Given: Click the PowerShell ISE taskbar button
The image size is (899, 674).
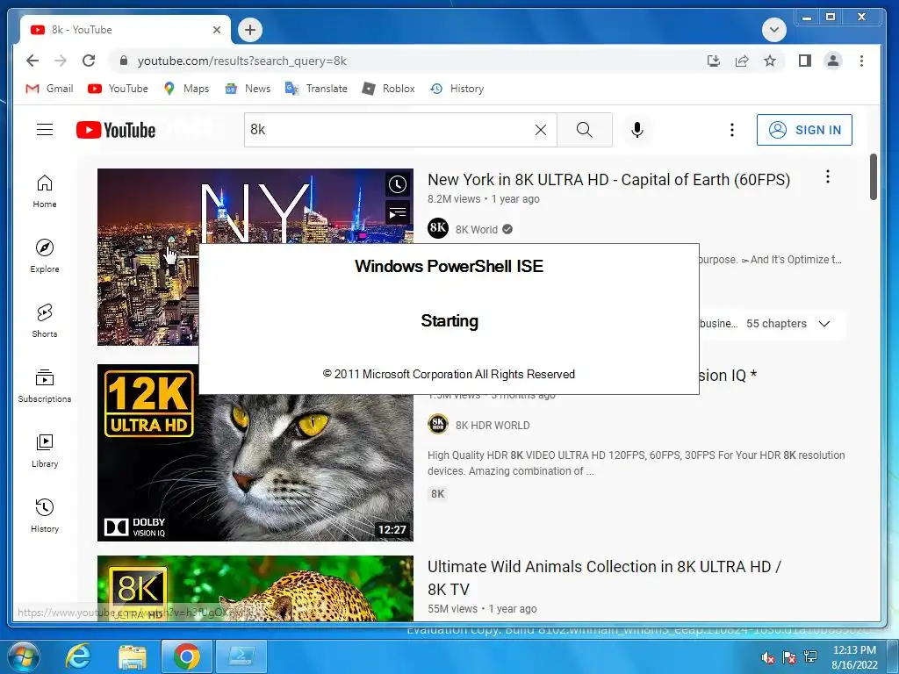Looking at the screenshot, I should [x=241, y=656].
